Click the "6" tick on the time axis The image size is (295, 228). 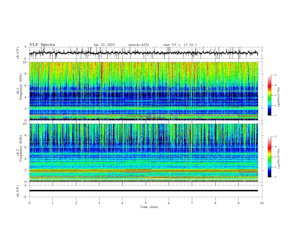coord(169,203)
